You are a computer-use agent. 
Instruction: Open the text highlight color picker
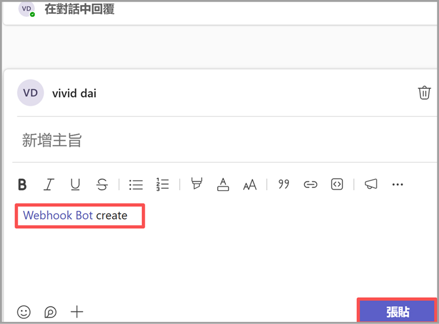(x=196, y=184)
